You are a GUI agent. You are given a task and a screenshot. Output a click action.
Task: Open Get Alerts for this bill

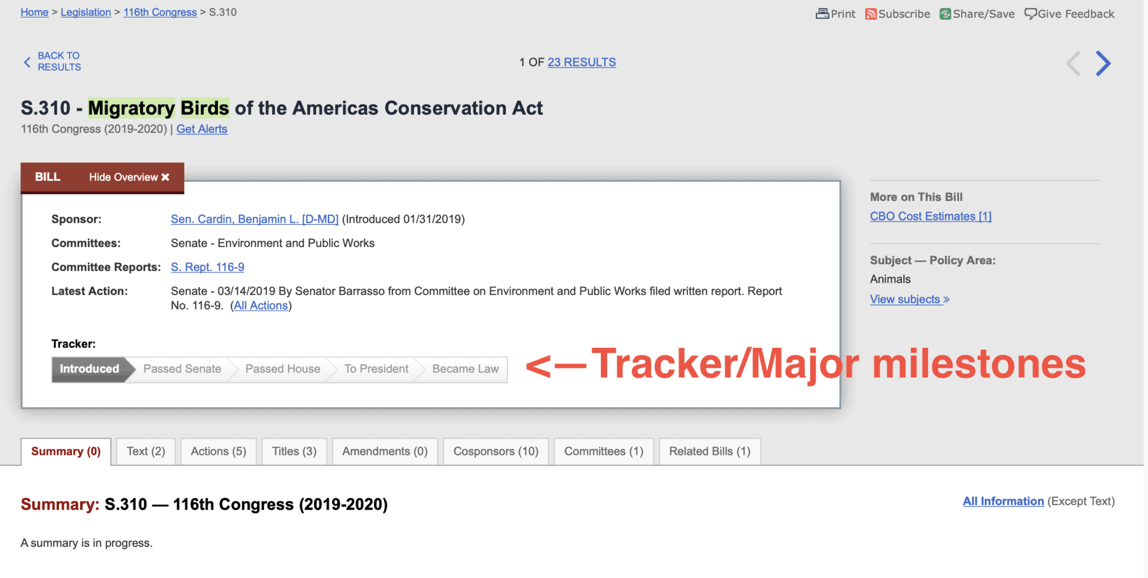(202, 129)
